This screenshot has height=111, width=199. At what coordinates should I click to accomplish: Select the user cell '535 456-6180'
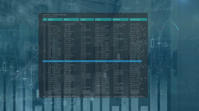point(54,45)
